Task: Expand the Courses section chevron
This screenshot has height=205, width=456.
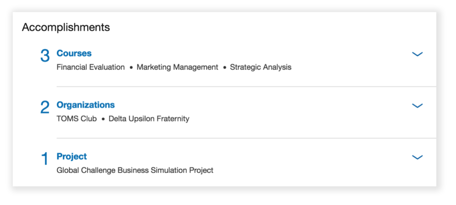Action: [417, 54]
